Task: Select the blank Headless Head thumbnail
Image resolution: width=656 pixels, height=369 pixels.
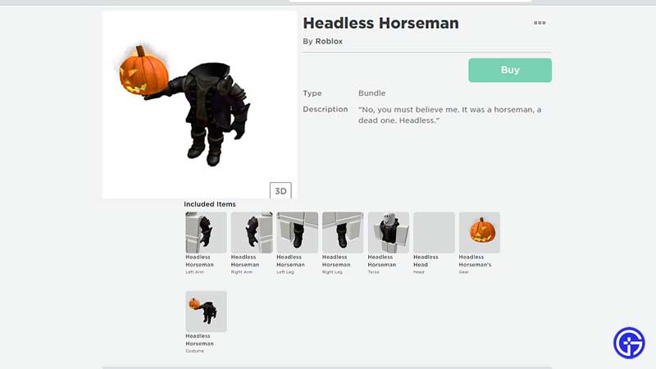Action: click(x=434, y=232)
